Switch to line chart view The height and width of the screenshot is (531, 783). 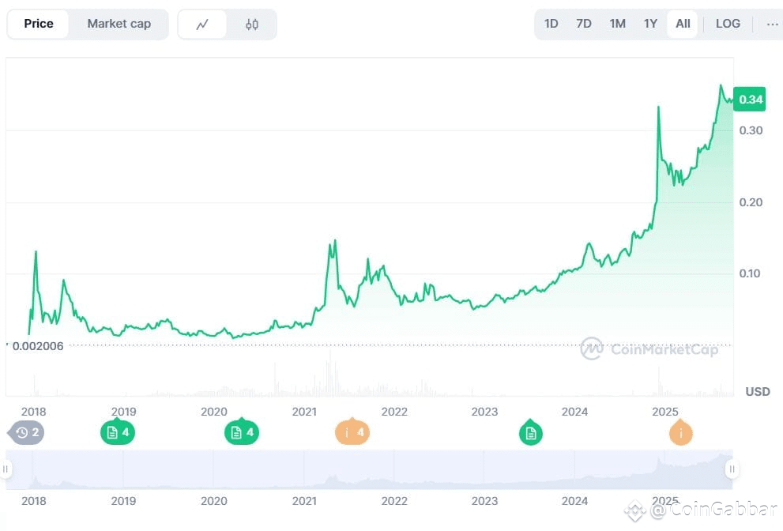coord(202,24)
